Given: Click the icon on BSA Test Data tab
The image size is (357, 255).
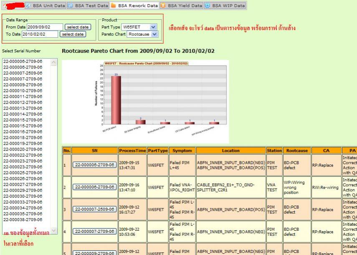Looking at the screenshot, I should coord(70,6).
